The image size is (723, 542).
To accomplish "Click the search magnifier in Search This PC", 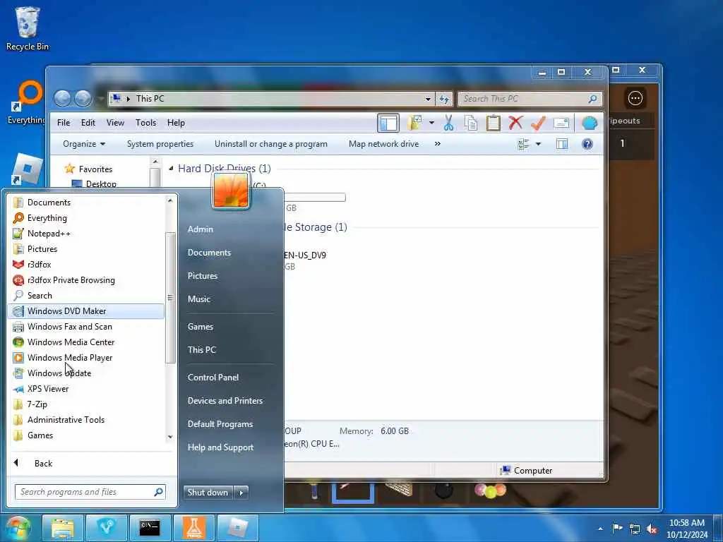I will (592, 99).
